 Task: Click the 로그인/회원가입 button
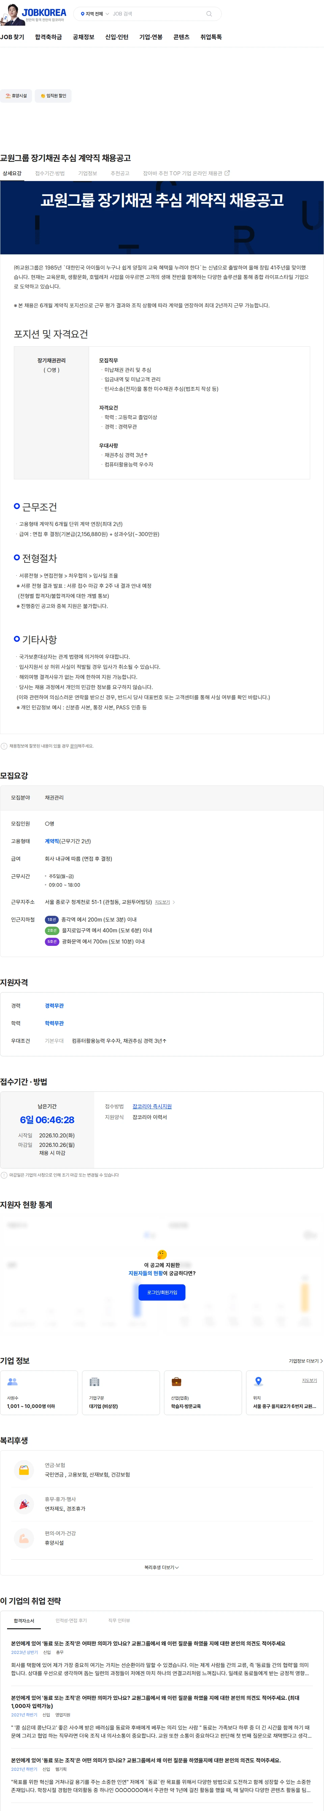162,1292
